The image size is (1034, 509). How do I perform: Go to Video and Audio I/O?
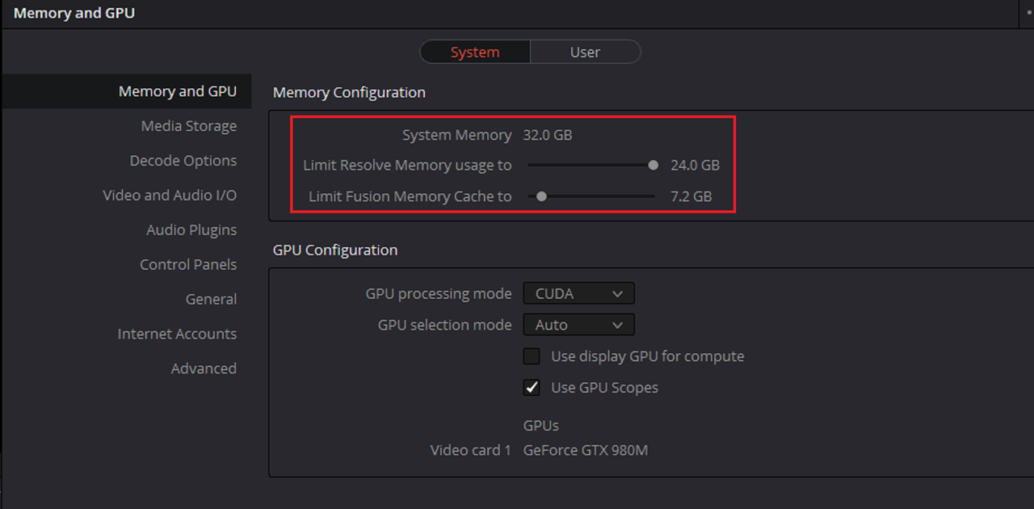pyautogui.click(x=170, y=196)
